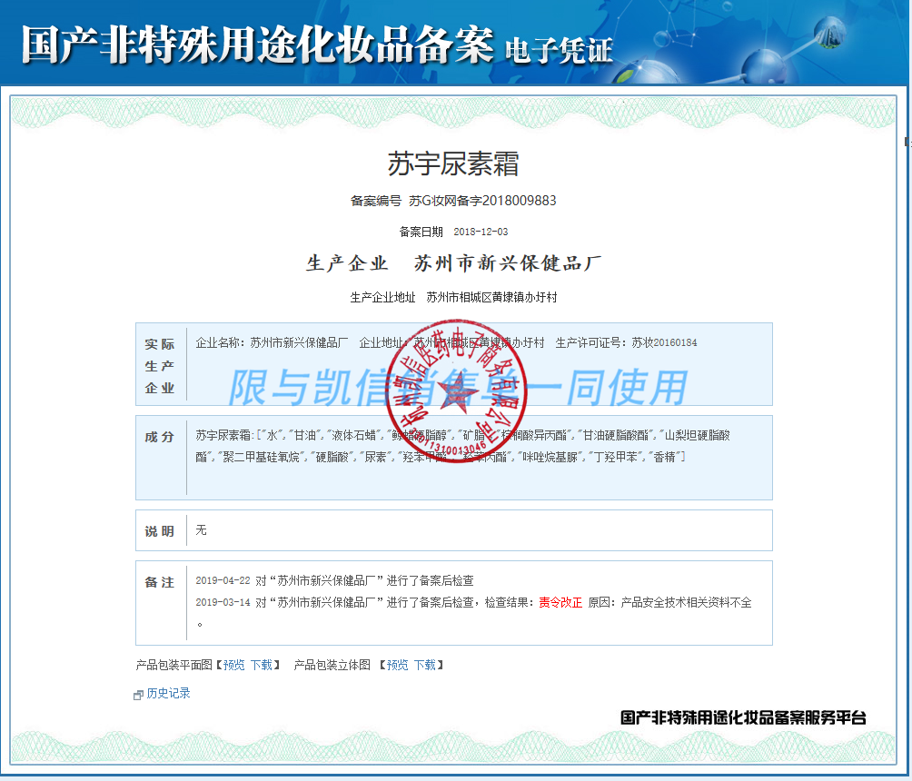Viewport: 912px width, 781px height.
Task: Open the 历史记录 history link
Action: 168,694
